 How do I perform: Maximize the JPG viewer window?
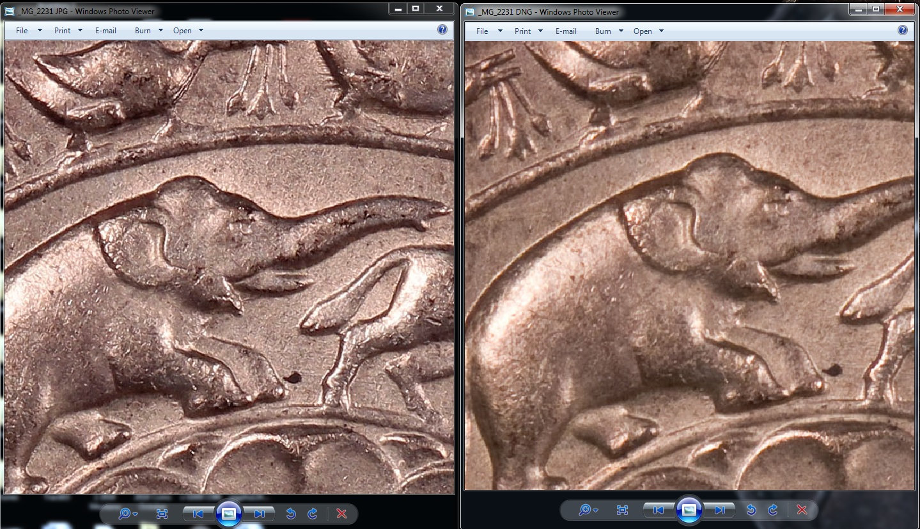click(416, 8)
